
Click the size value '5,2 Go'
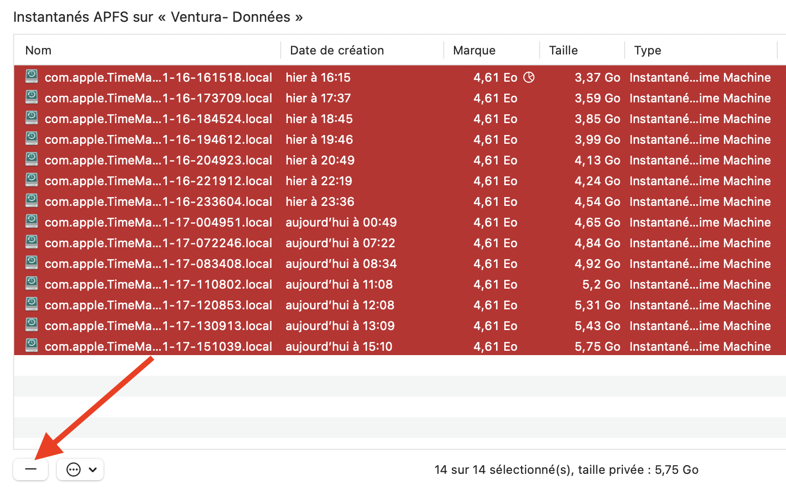601,284
